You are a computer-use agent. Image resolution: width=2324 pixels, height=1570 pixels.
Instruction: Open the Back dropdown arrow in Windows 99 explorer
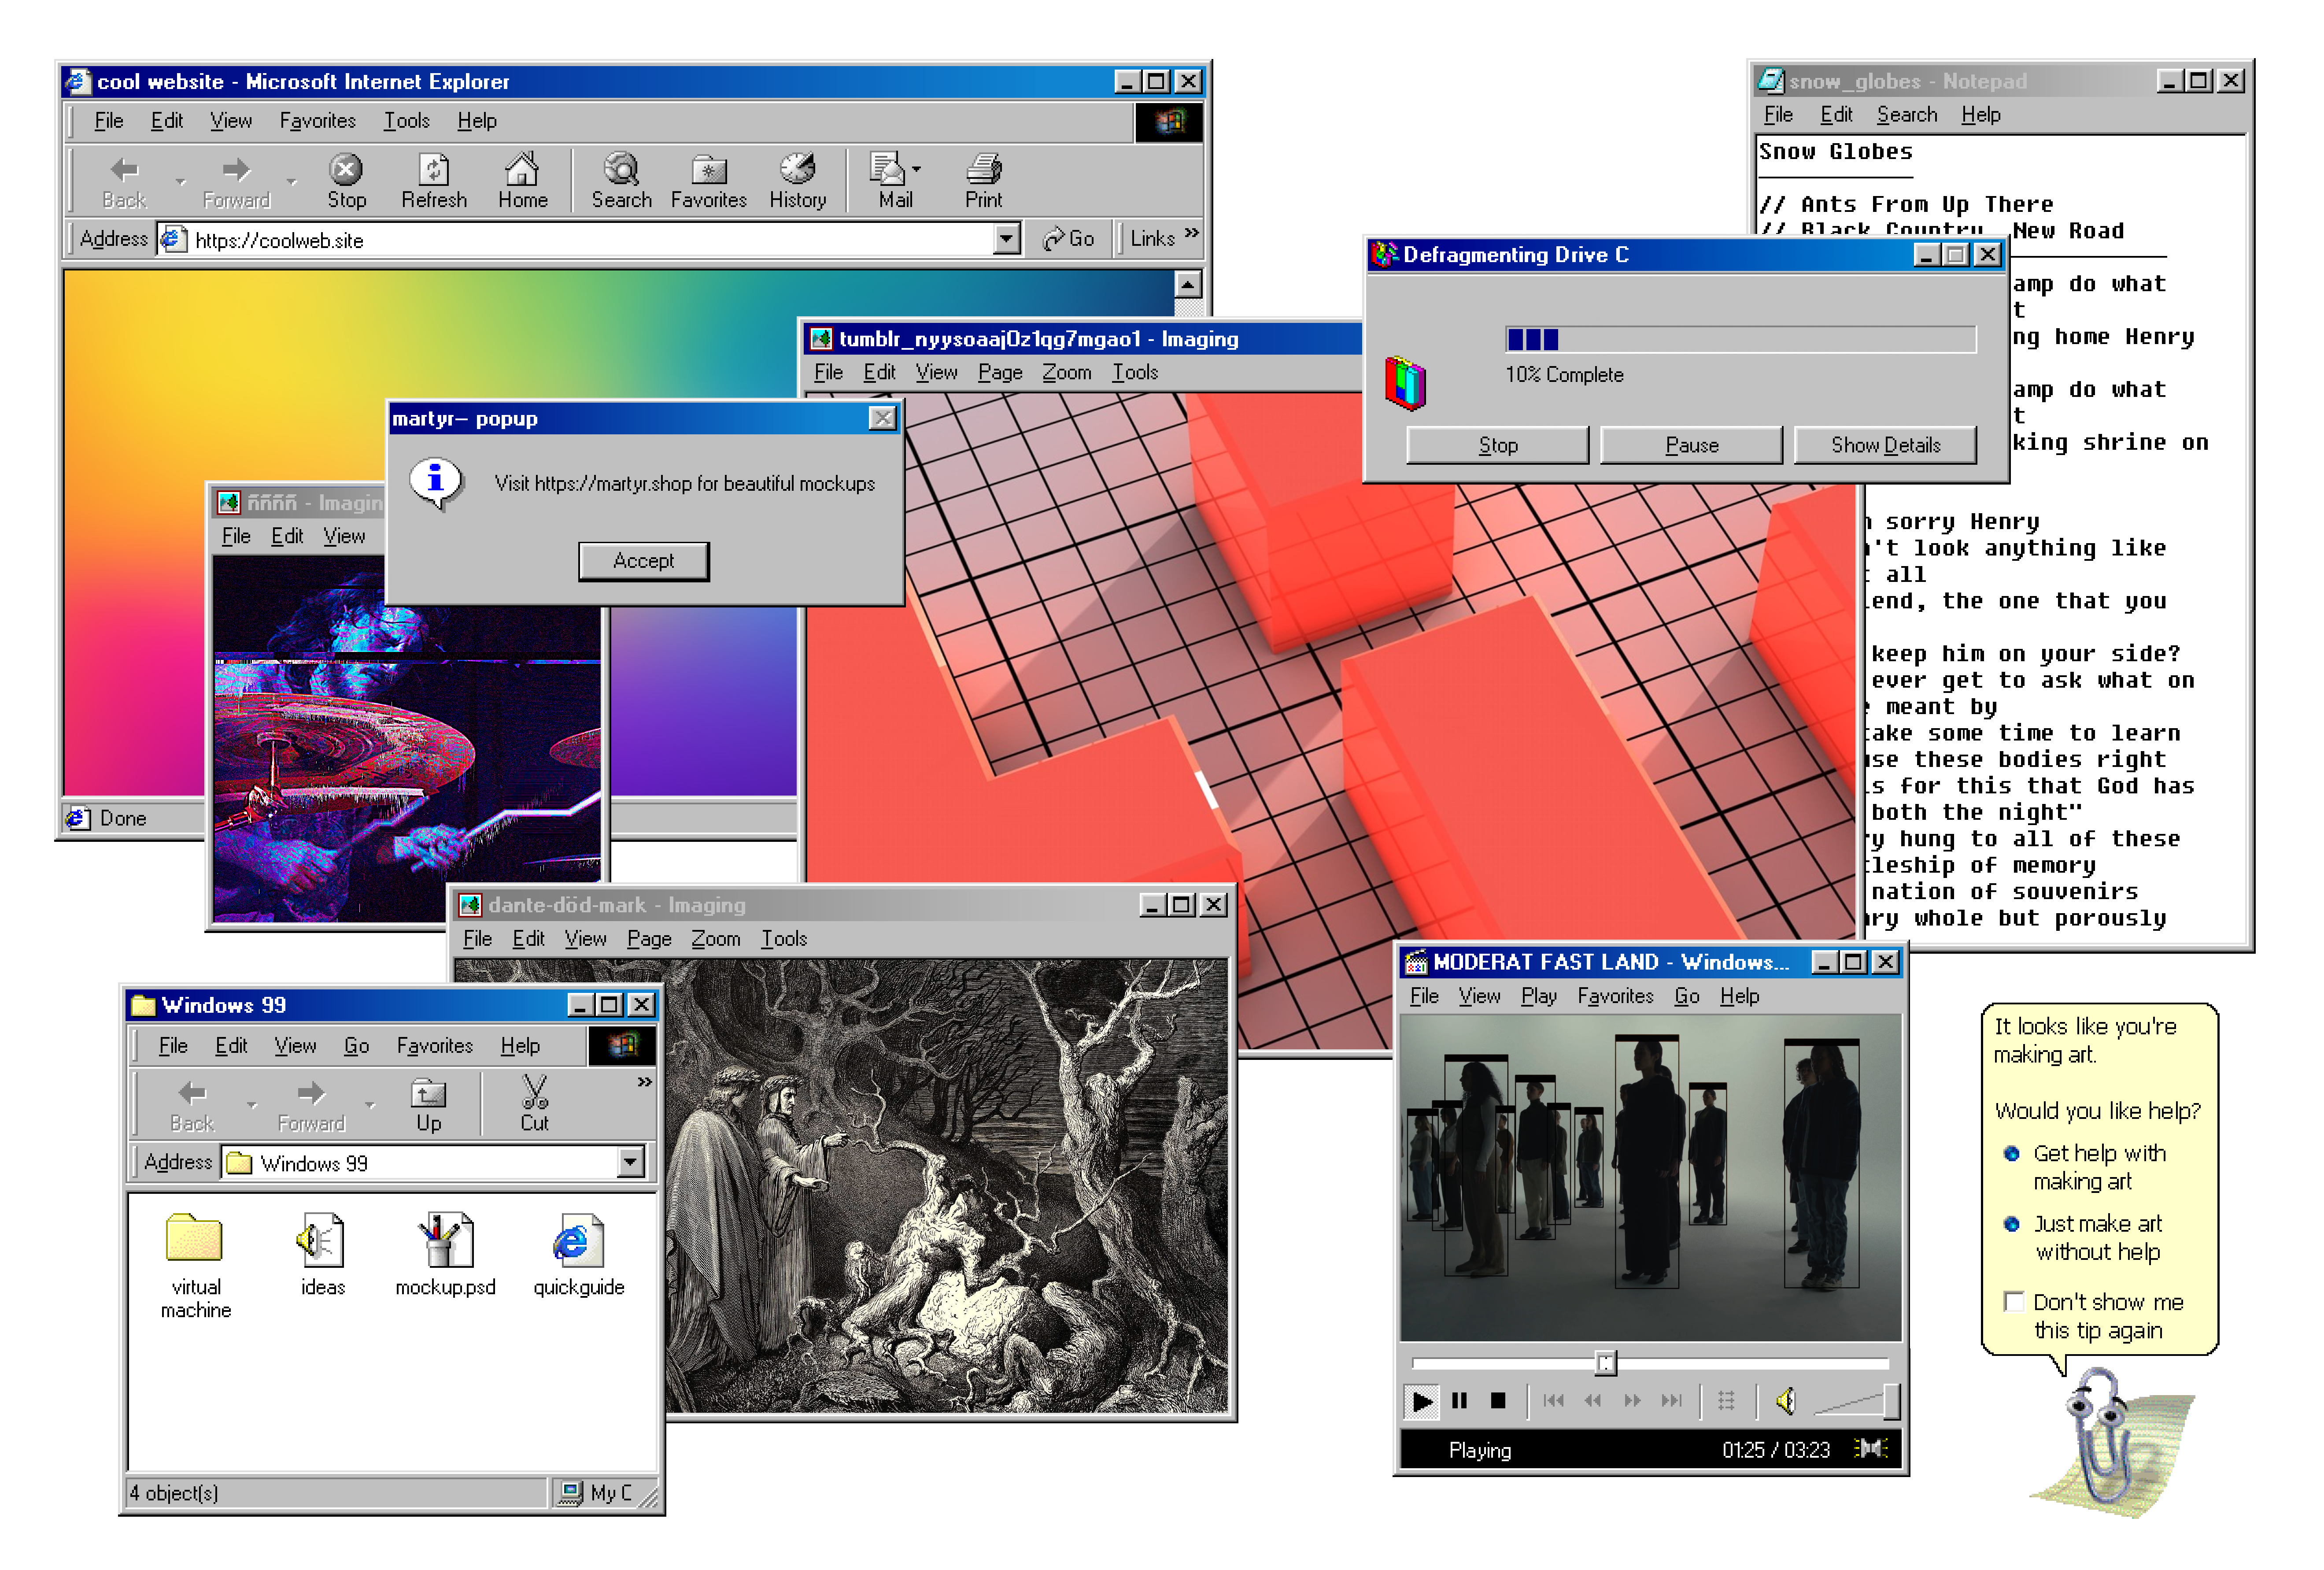click(x=252, y=1105)
